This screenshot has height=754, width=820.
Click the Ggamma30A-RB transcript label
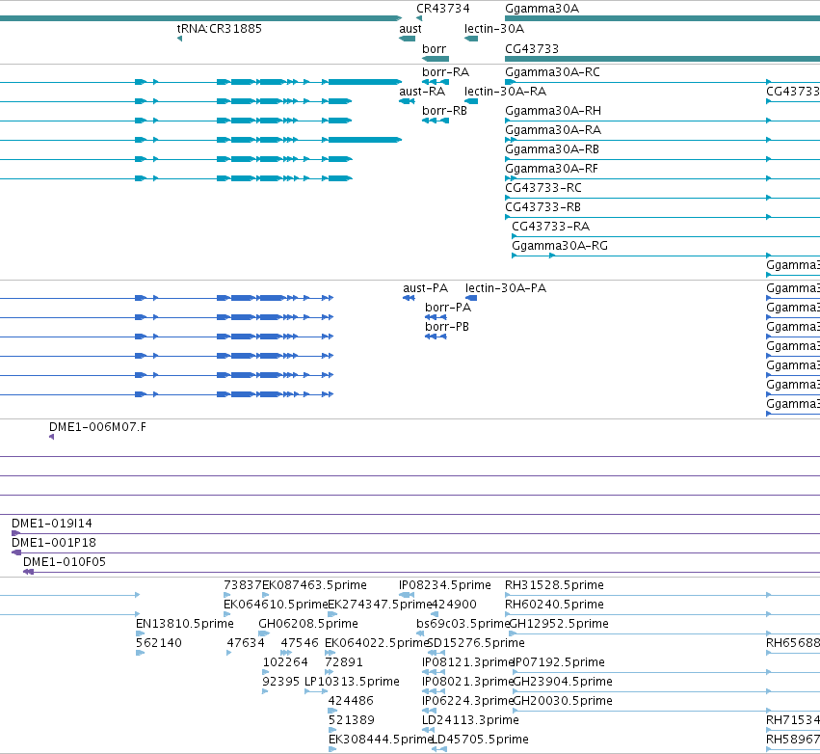tap(552, 149)
